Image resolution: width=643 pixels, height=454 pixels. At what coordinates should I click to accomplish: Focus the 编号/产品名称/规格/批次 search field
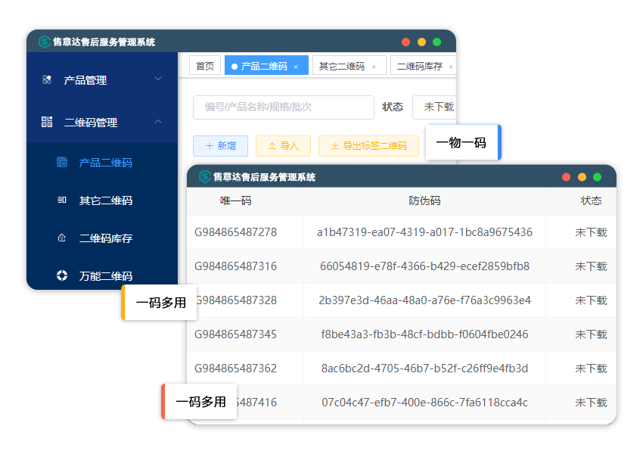click(284, 107)
